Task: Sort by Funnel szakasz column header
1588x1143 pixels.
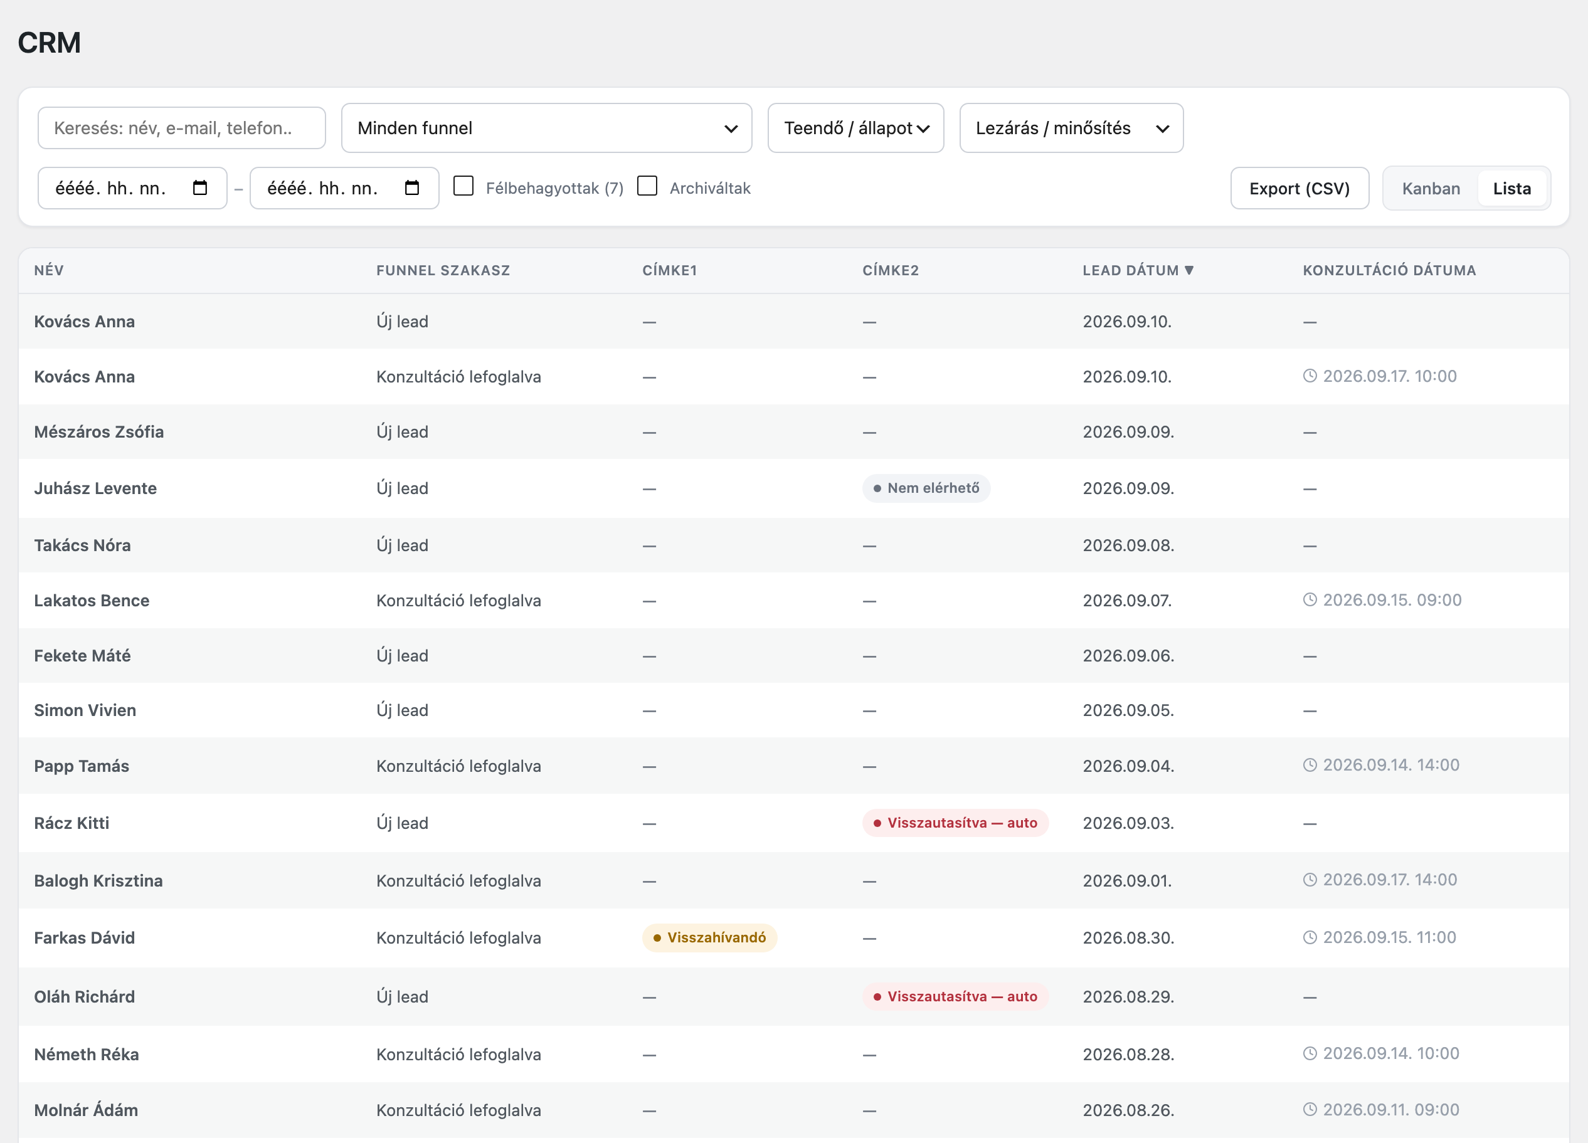Action: pos(443,270)
